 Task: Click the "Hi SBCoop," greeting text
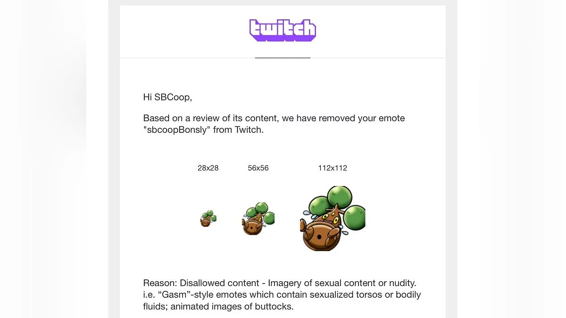(167, 98)
